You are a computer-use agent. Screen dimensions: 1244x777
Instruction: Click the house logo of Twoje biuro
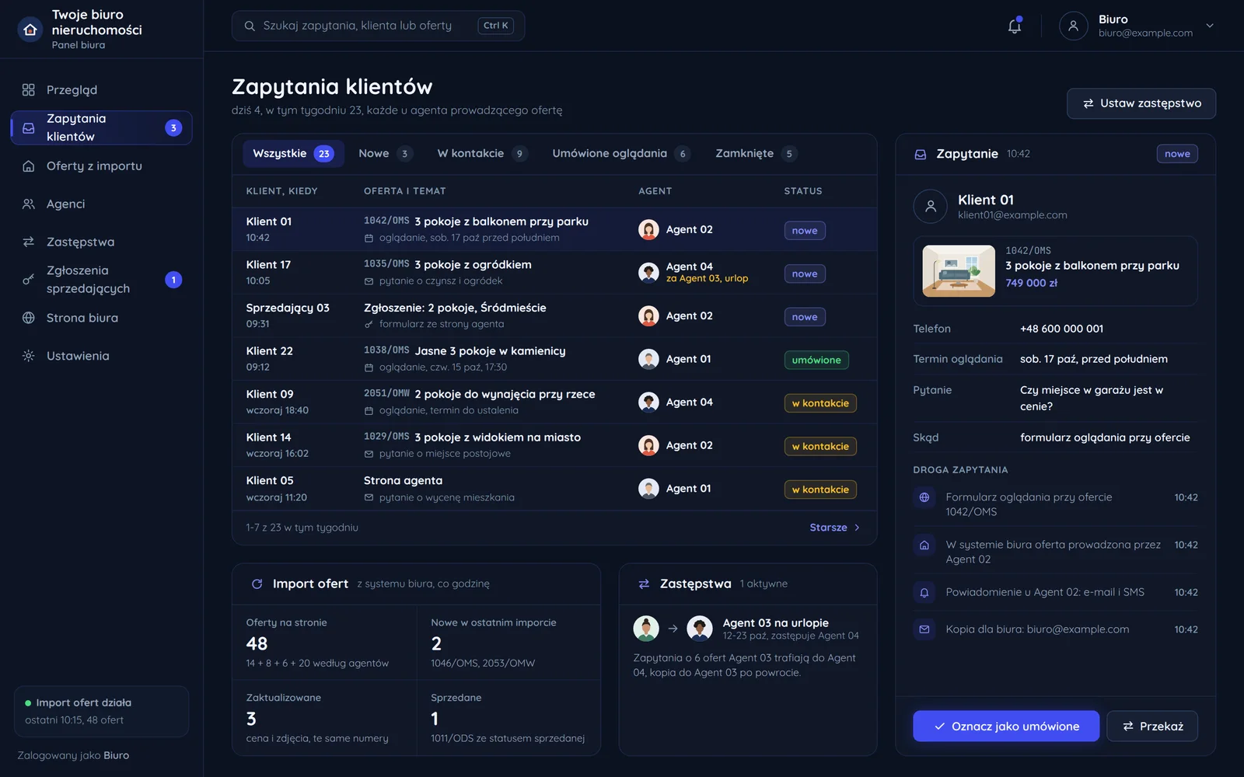(x=30, y=30)
